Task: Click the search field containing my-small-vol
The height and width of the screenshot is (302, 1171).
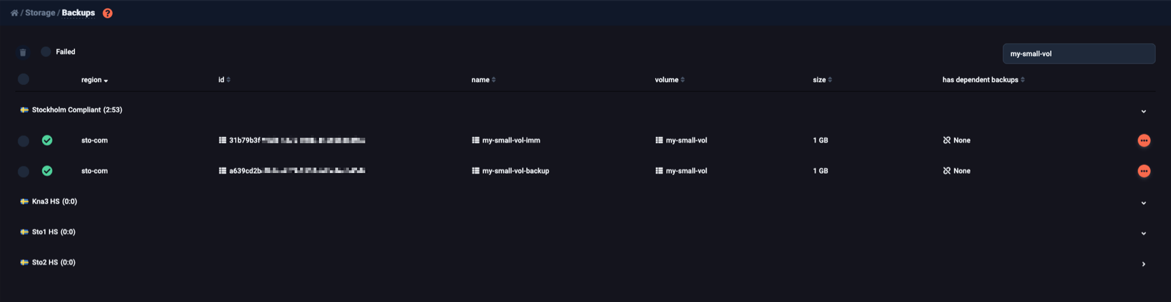Action: coord(1079,54)
